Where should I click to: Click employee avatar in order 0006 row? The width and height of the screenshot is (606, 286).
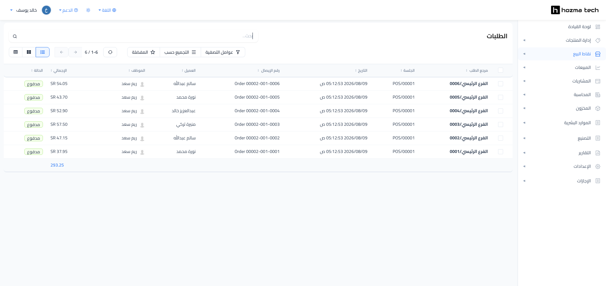coord(142,84)
